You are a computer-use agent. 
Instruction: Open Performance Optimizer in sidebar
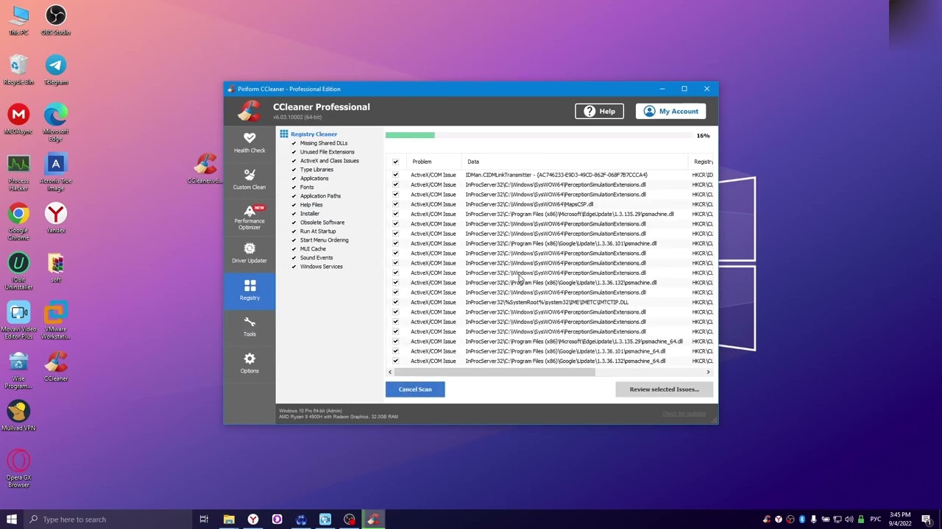point(249,217)
